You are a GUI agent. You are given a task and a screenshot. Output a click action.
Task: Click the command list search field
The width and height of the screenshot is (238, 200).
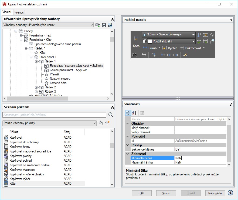point(54,115)
